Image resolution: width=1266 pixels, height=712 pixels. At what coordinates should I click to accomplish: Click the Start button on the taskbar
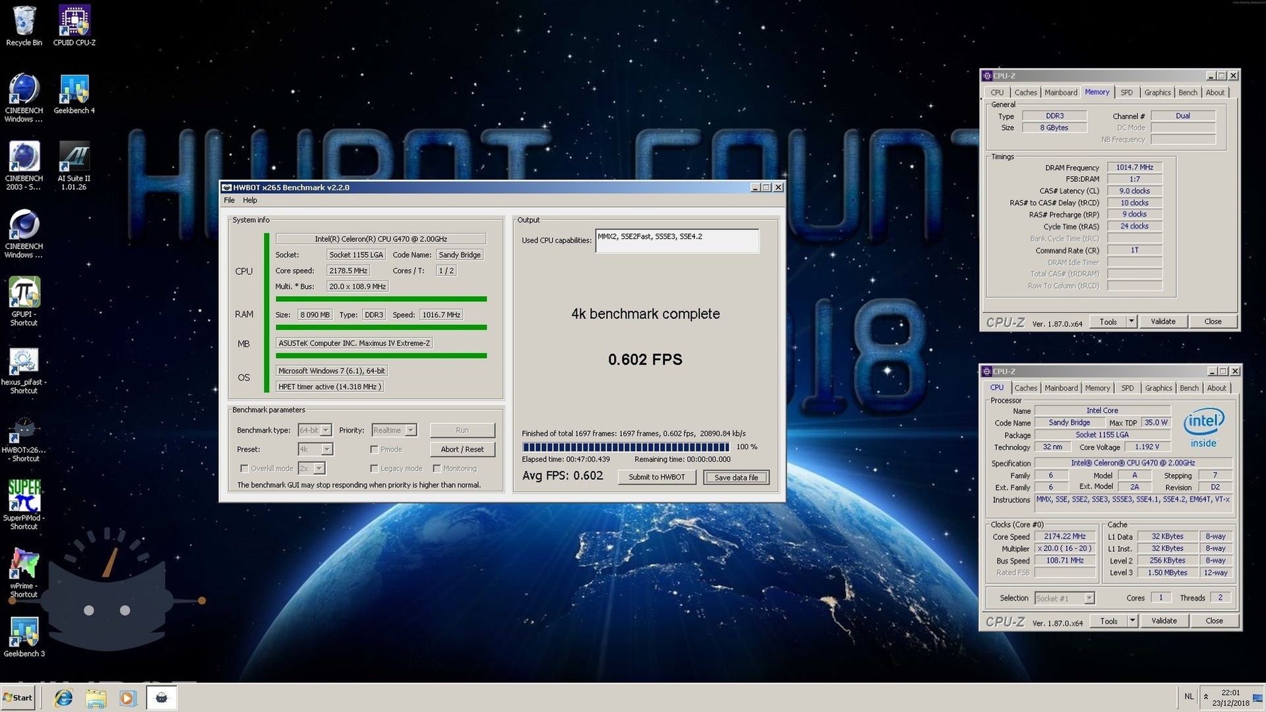(18, 697)
